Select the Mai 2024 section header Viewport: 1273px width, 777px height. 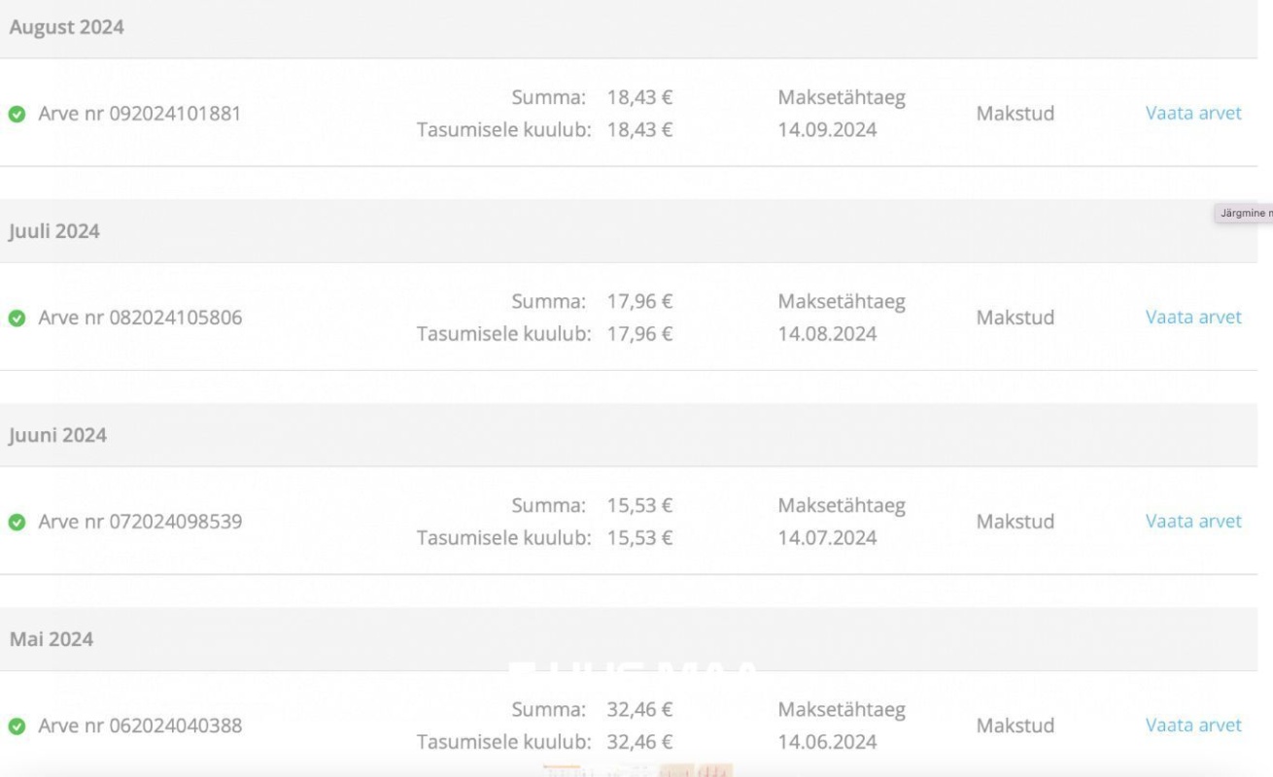[52, 639]
